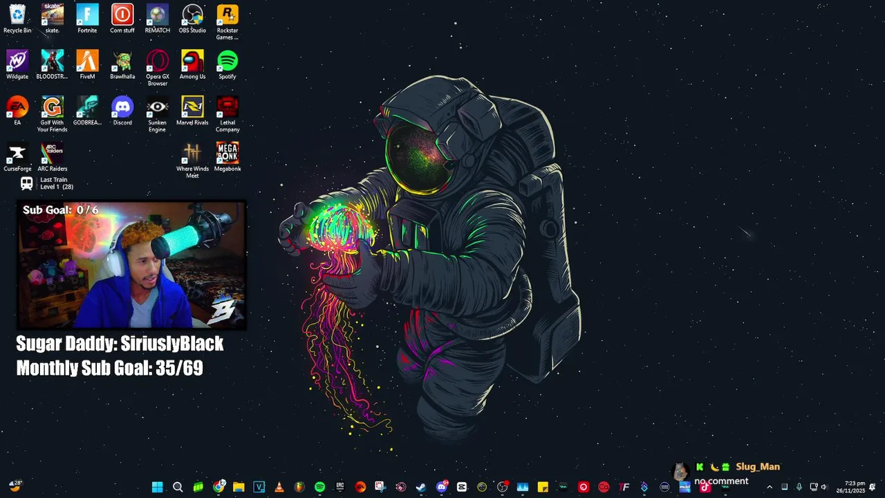Image resolution: width=885 pixels, height=498 pixels.
Task: Open the Com stuff desktop shortcut
Action: pyautogui.click(x=122, y=19)
